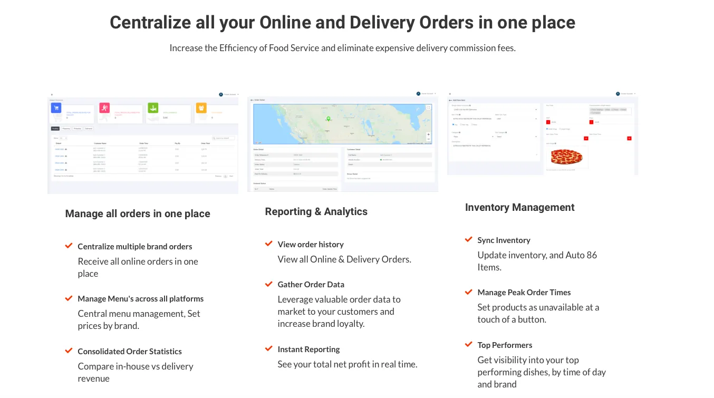
Task: Click the pink delivery runner icon tile
Action: click(104, 108)
